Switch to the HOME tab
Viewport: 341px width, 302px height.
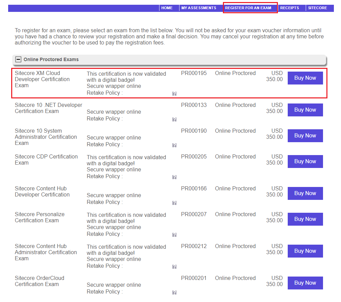click(167, 7)
